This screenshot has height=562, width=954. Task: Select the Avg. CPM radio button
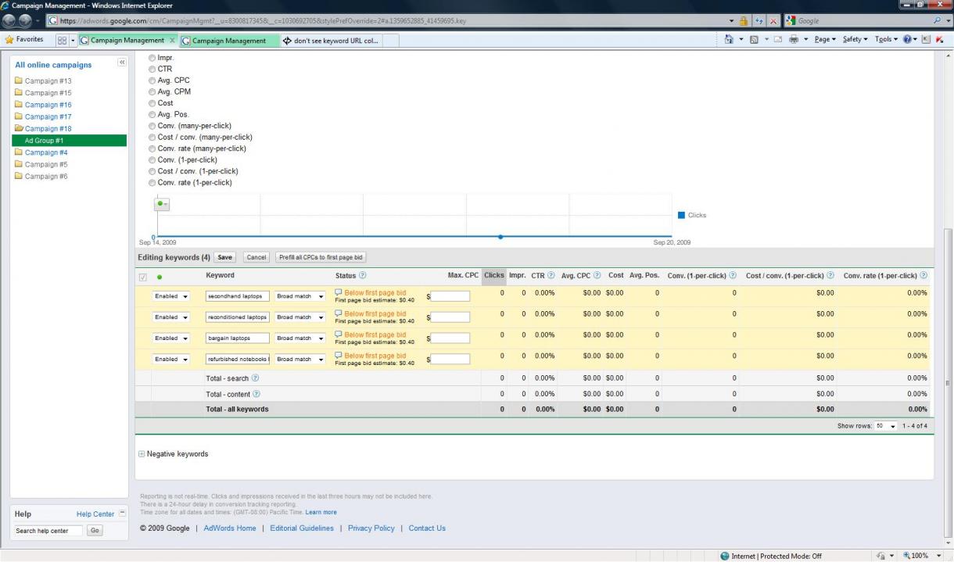tap(152, 91)
